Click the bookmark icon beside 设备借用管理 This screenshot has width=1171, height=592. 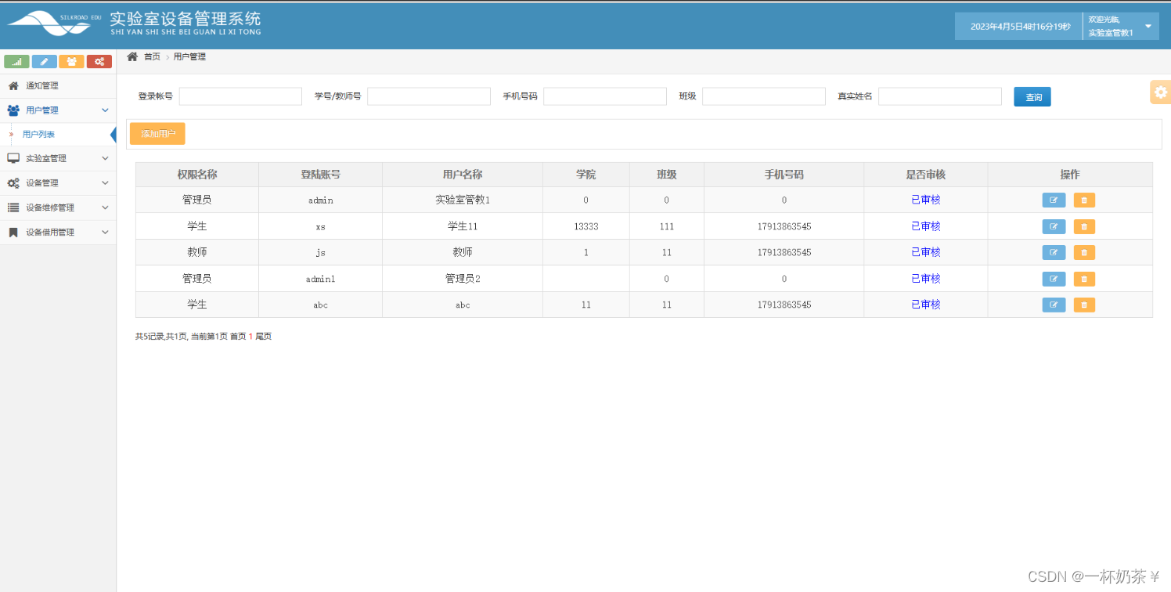pyautogui.click(x=13, y=233)
